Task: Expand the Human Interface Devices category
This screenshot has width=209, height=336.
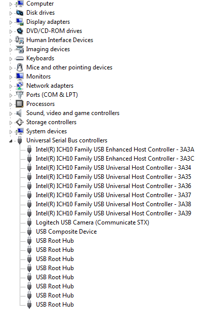Action: [11, 40]
